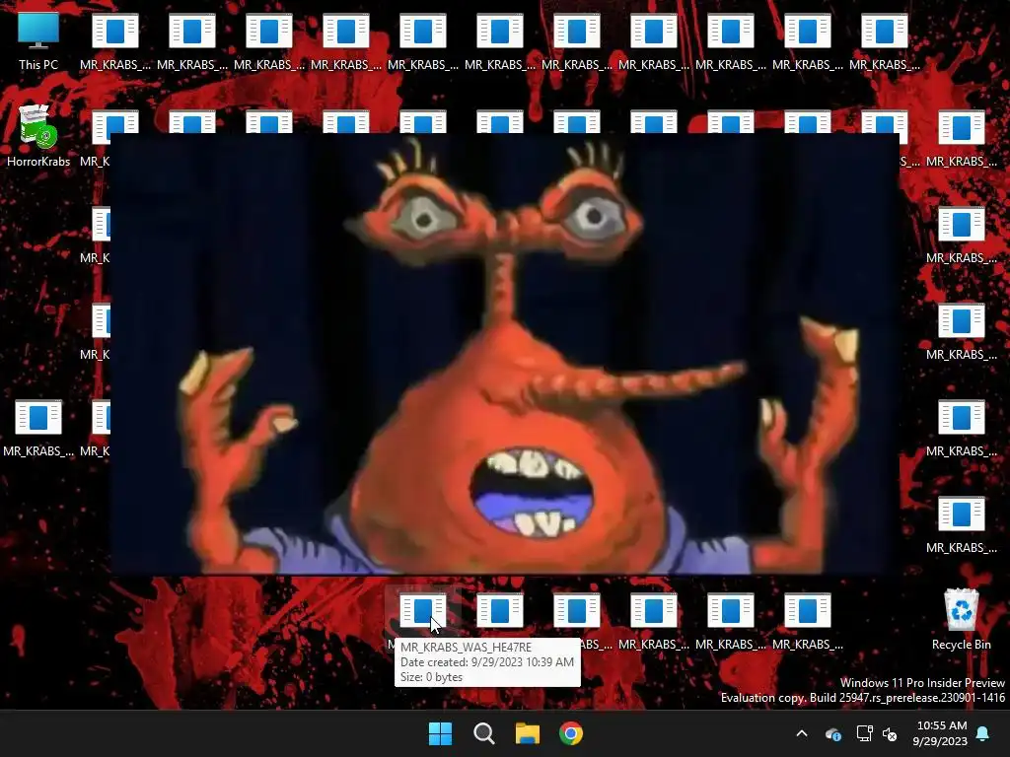Open the OneDrive cloud tray icon
The height and width of the screenshot is (757, 1010).
(832, 733)
